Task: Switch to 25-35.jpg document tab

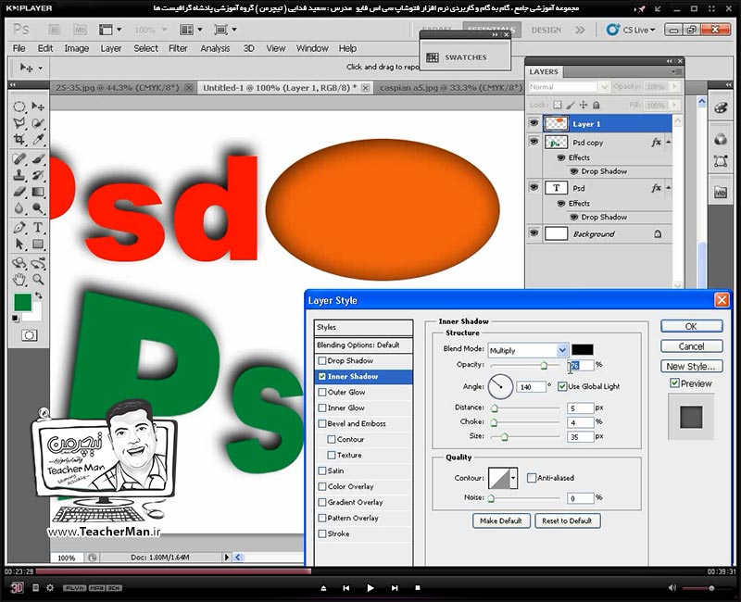Action: tap(118, 87)
